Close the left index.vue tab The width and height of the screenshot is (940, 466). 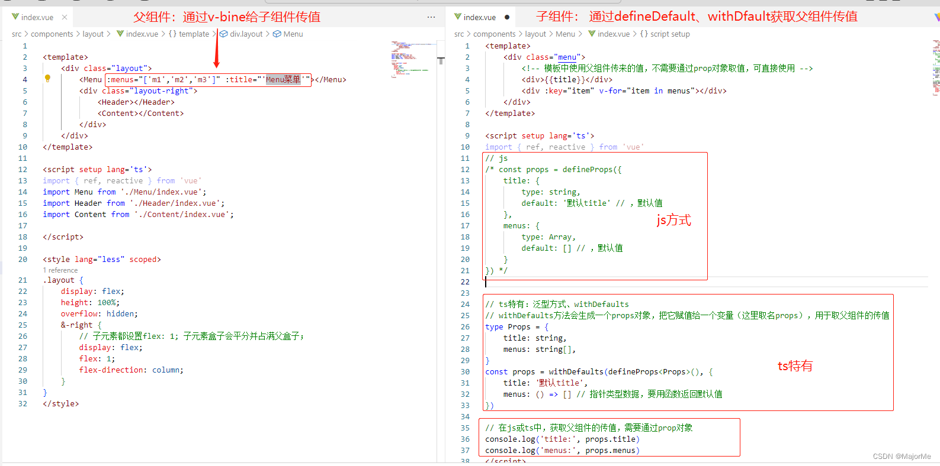pyautogui.click(x=65, y=17)
